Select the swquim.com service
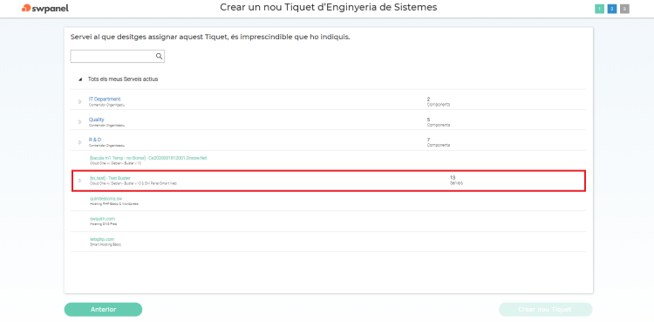This screenshot has width=654, height=322. tap(102, 219)
